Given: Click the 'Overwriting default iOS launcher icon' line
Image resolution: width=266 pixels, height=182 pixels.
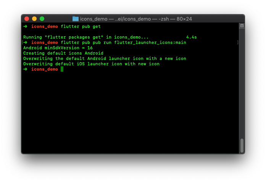Looking at the screenshot, I should (91, 64).
